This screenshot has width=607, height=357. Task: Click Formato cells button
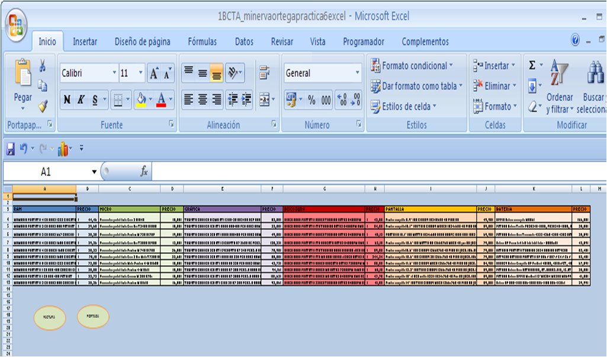coord(494,107)
